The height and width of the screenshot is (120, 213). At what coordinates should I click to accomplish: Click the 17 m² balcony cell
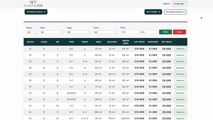[x=112, y=61]
